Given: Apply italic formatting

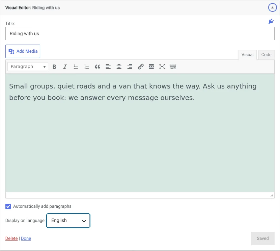Looking at the screenshot, I should click(x=65, y=67).
